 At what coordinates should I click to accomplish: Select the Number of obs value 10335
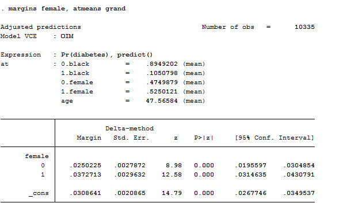pos(304,27)
